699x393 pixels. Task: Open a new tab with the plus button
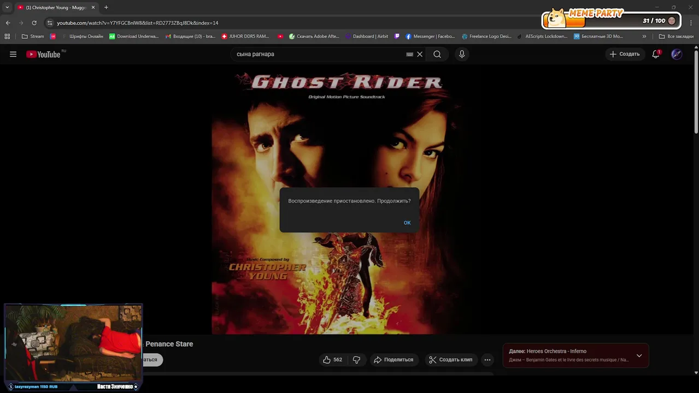(106, 8)
